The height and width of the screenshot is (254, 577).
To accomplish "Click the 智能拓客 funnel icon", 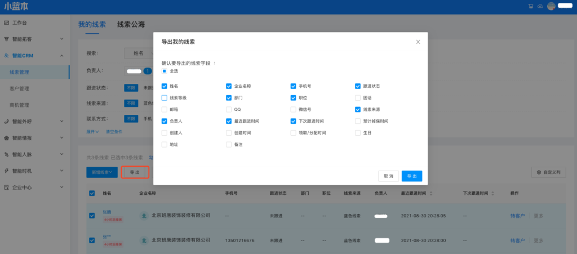I will click(6, 39).
